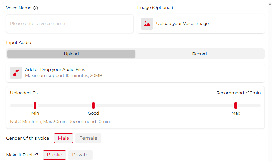Click the Max marker on the duration bar

tap(235, 105)
